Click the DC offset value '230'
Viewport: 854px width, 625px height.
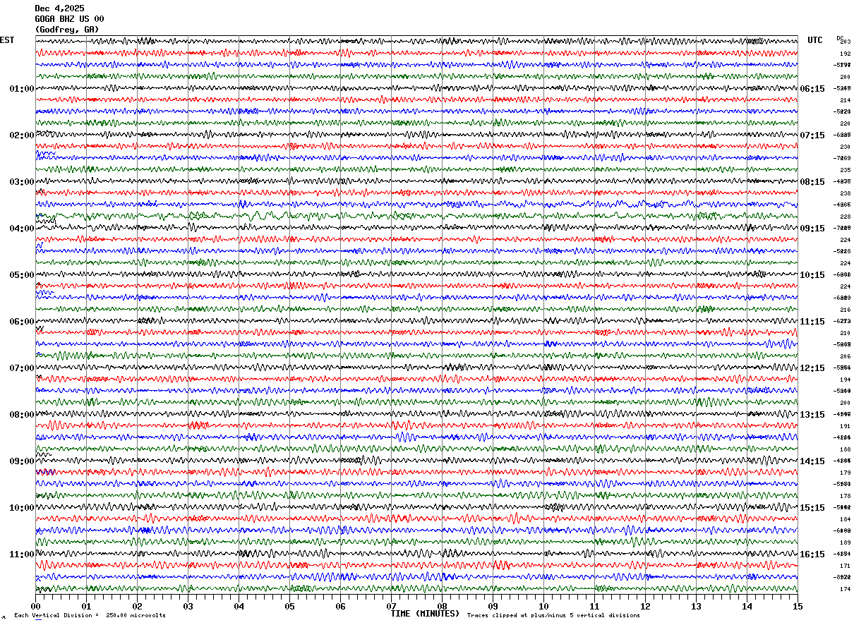(x=845, y=147)
